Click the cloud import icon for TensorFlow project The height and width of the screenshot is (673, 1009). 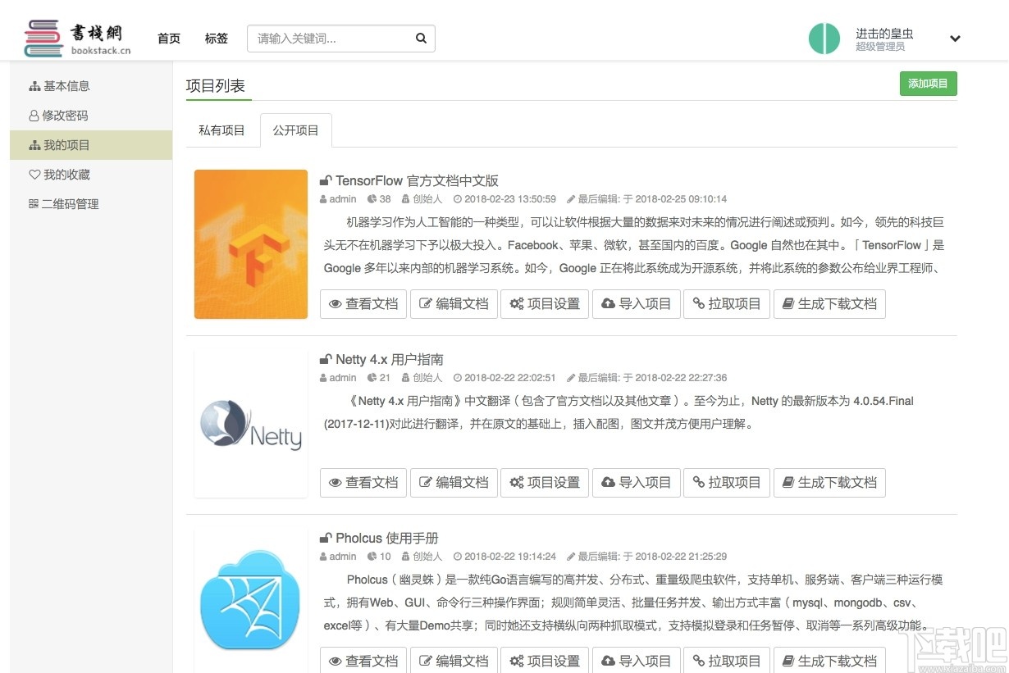(x=610, y=303)
